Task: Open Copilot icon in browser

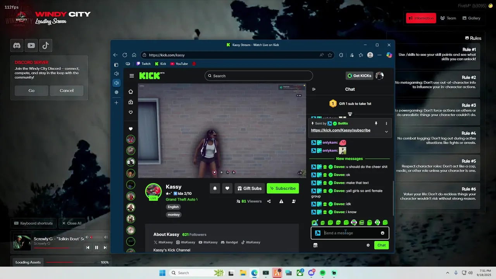Action: [389, 55]
